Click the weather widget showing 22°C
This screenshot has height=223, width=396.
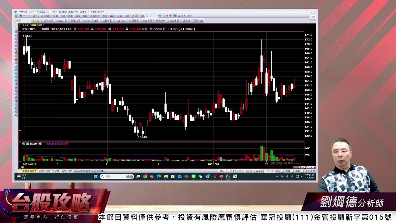tap(22, 177)
